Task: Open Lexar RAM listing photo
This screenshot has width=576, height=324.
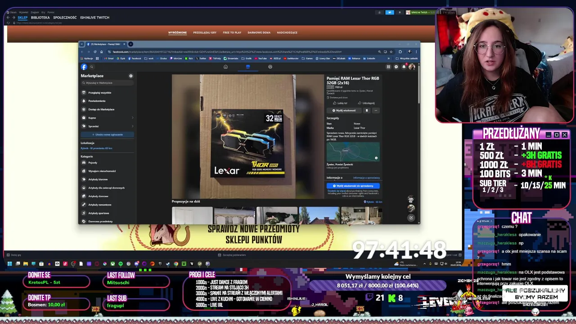Action: (x=247, y=136)
